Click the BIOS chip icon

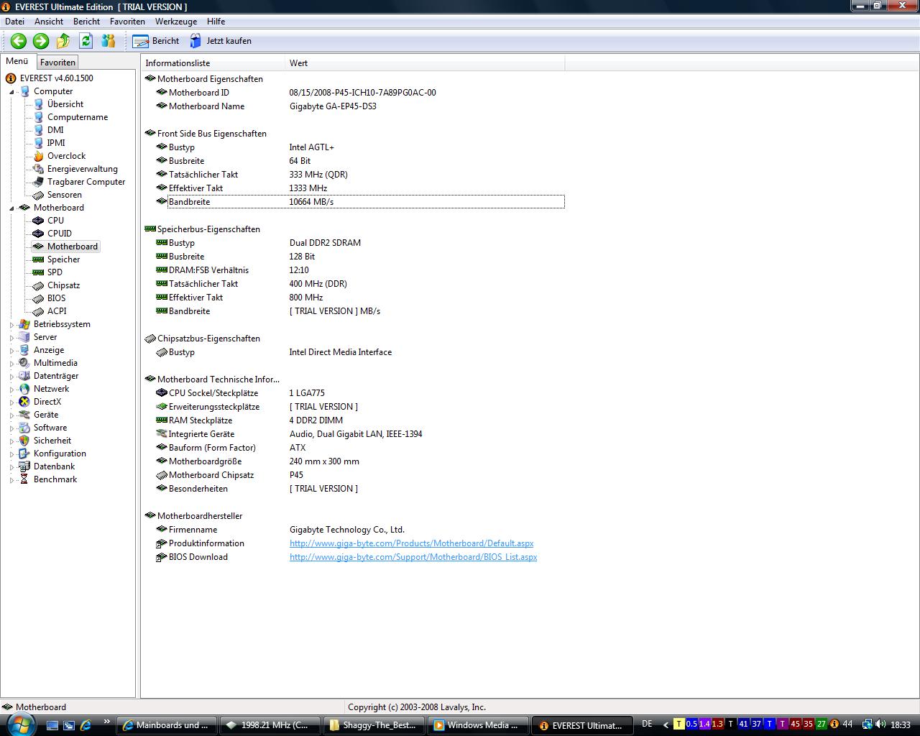click(x=38, y=298)
